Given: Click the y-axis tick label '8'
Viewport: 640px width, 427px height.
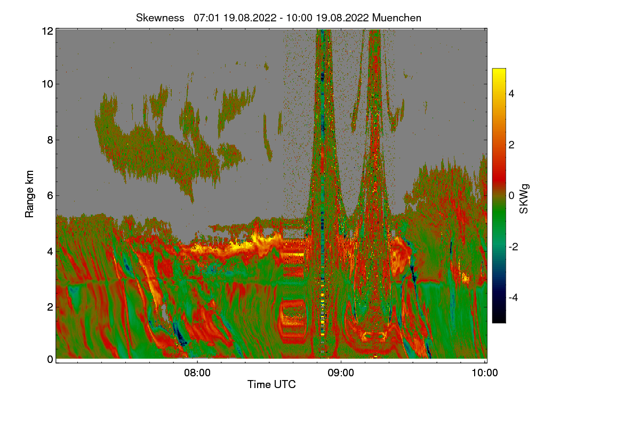Looking at the screenshot, I should pos(50,140).
